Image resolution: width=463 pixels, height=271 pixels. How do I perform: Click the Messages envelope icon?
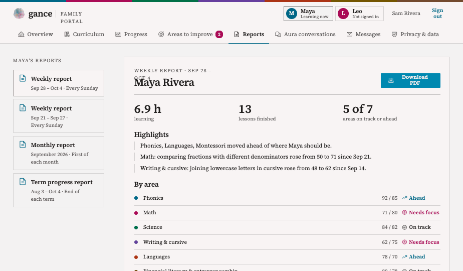click(x=349, y=34)
